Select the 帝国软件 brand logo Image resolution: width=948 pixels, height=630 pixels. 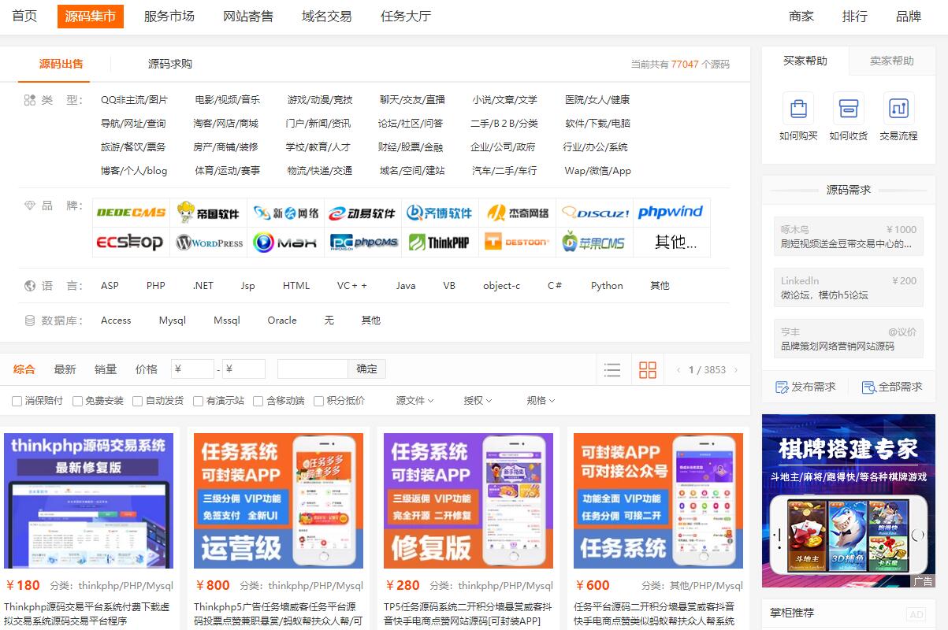(208, 213)
